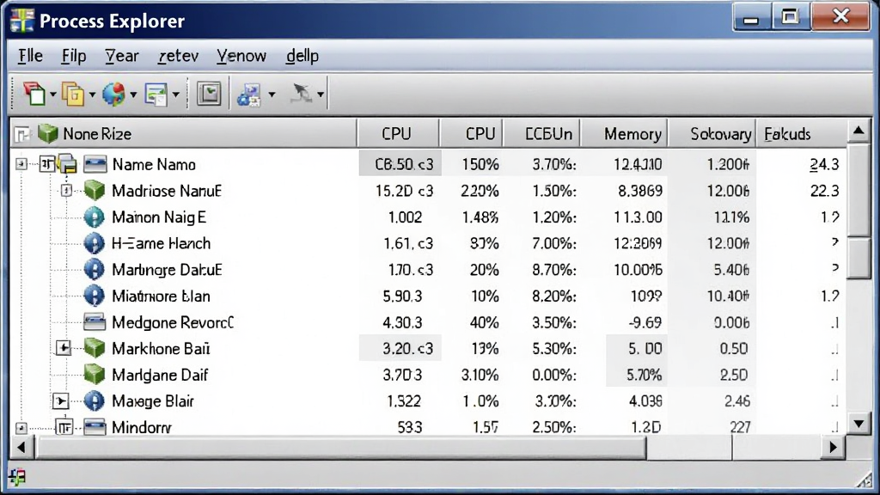880x495 pixels.
Task: Sort by the Sokovary column header
Action: pos(712,133)
